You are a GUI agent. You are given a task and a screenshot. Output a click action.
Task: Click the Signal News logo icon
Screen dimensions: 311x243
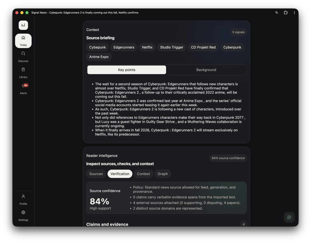click(x=23, y=25)
